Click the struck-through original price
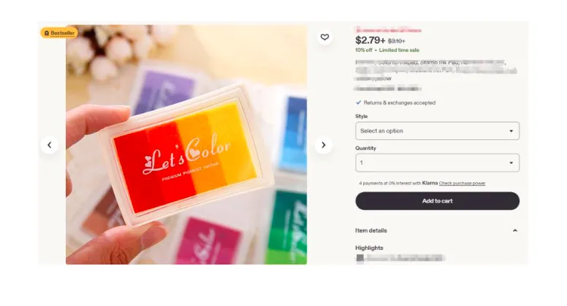567x306 pixels. (x=397, y=41)
